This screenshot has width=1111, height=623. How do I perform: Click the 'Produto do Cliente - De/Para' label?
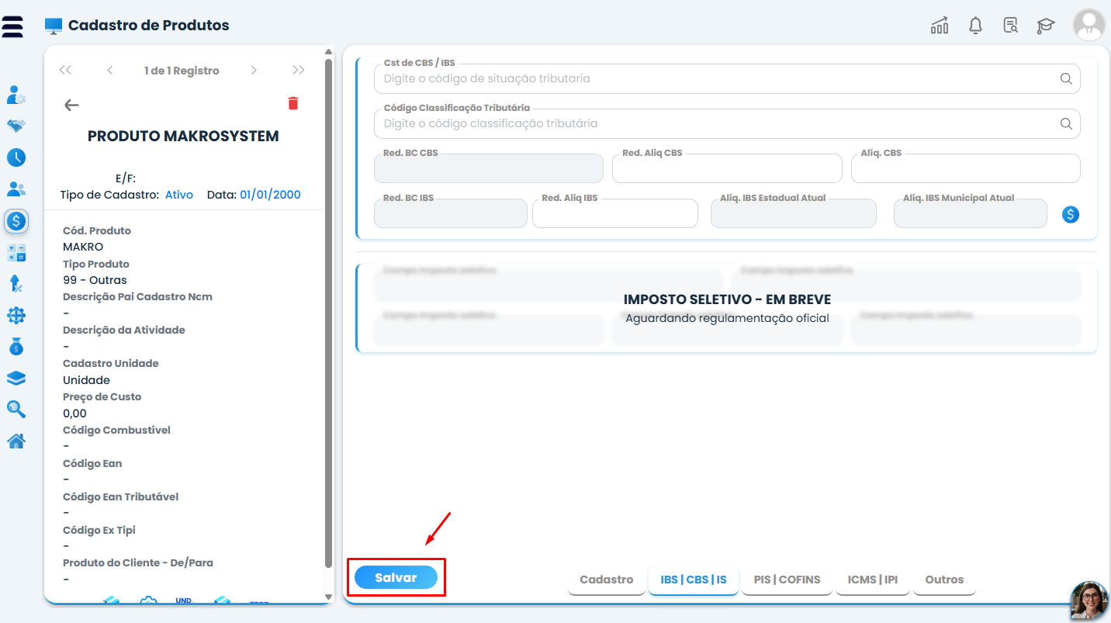pyautogui.click(x=138, y=562)
